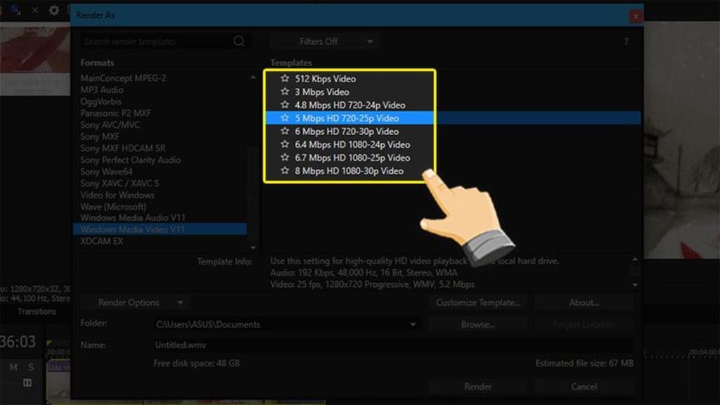Click Browse to choose a folder
Viewport: 720px width, 405px height.
point(477,324)
